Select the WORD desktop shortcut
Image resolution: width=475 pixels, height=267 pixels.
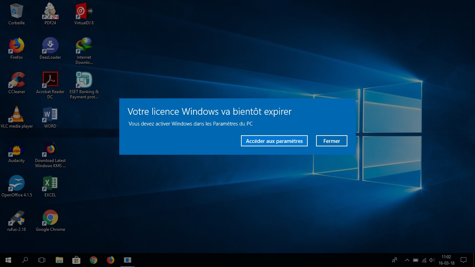[50, 117]
